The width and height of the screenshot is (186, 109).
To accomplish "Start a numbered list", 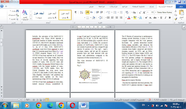I will click(x=115, y=12).
